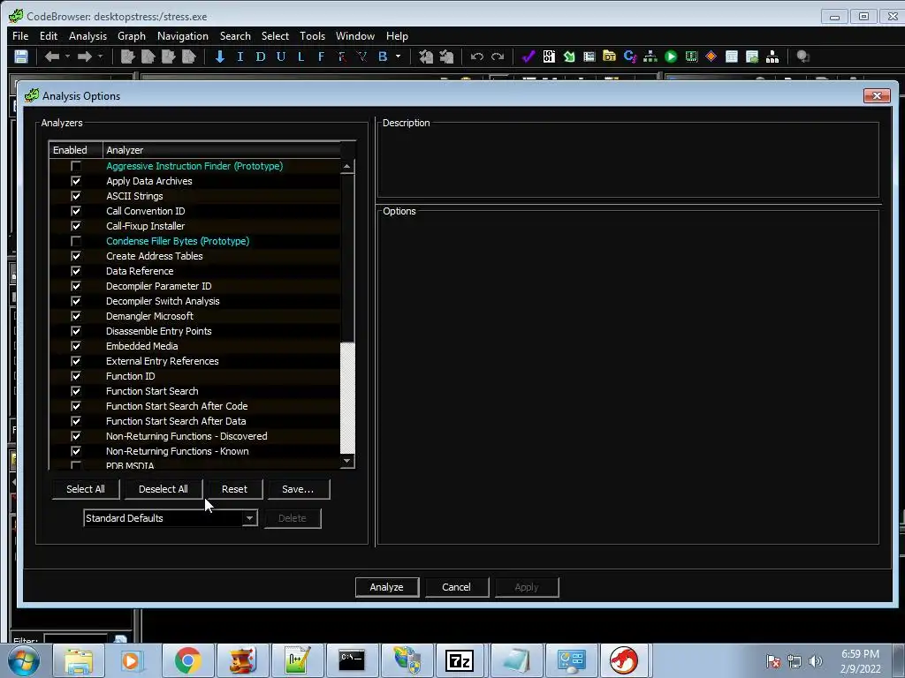
Task: Click the forward navigation arrow icon
Action: click(84, 56)
